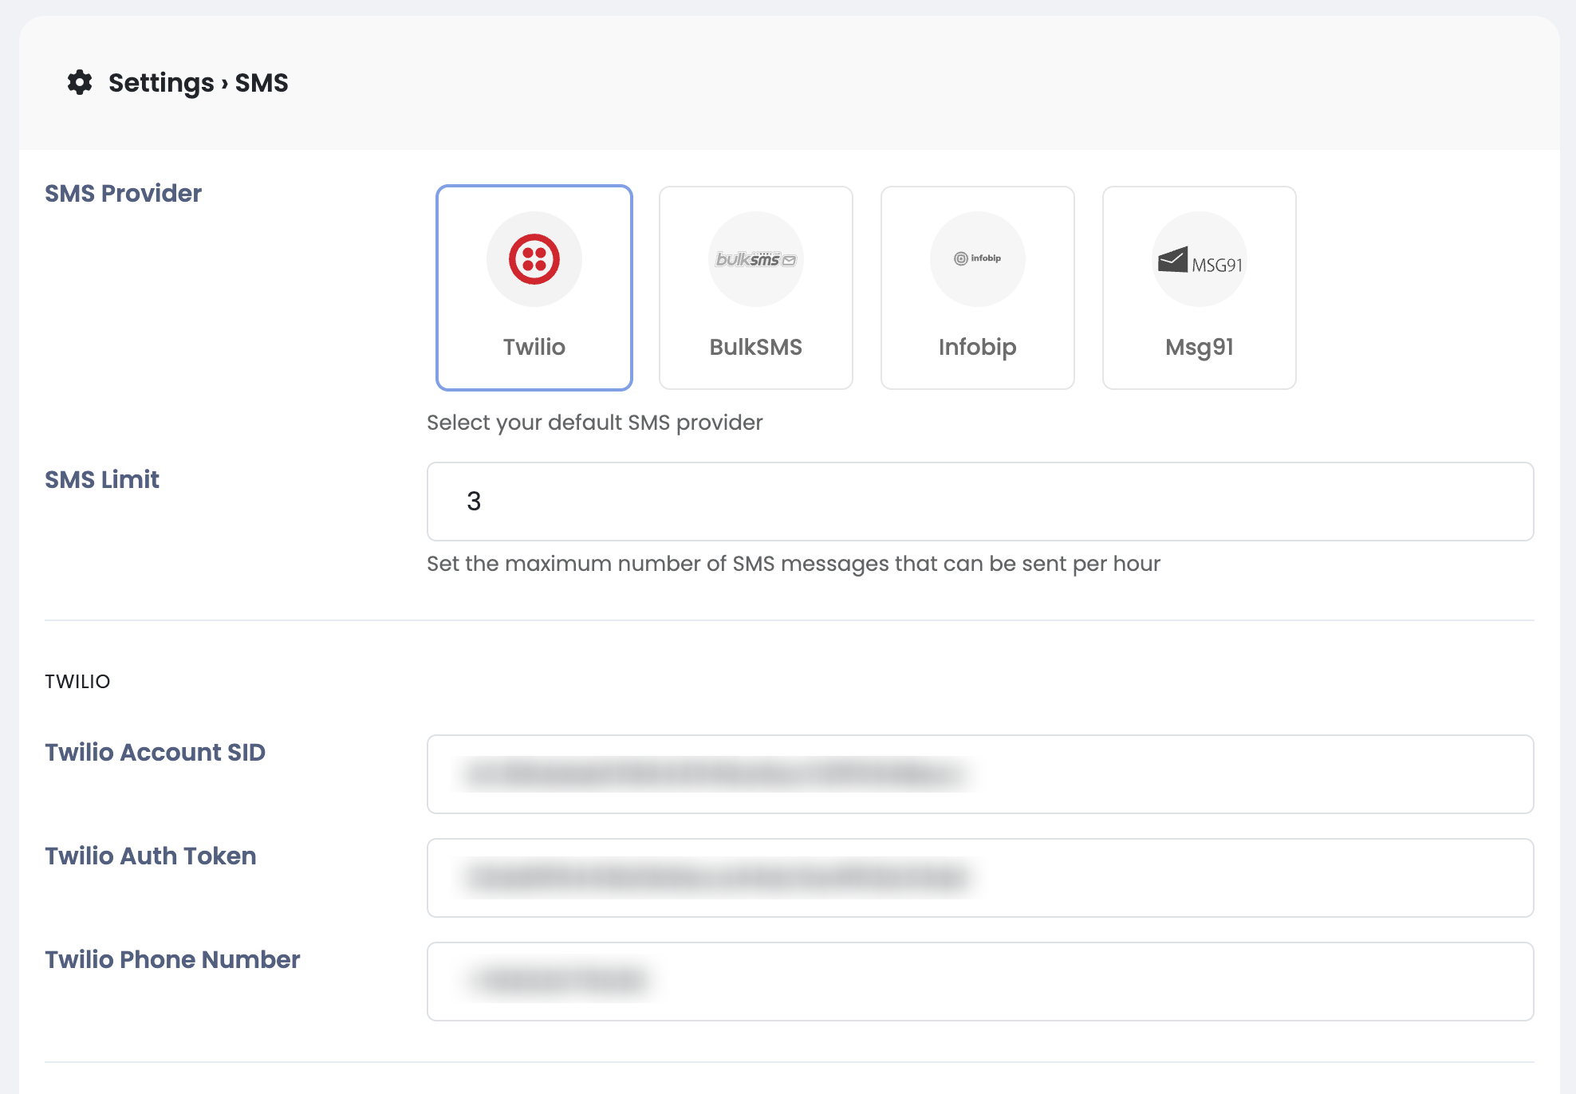Image resolution: width=1576 pixels, height=1094 pixels.
Task: Click the red Twilio logo icon
Action: click(x=534, y=259)
